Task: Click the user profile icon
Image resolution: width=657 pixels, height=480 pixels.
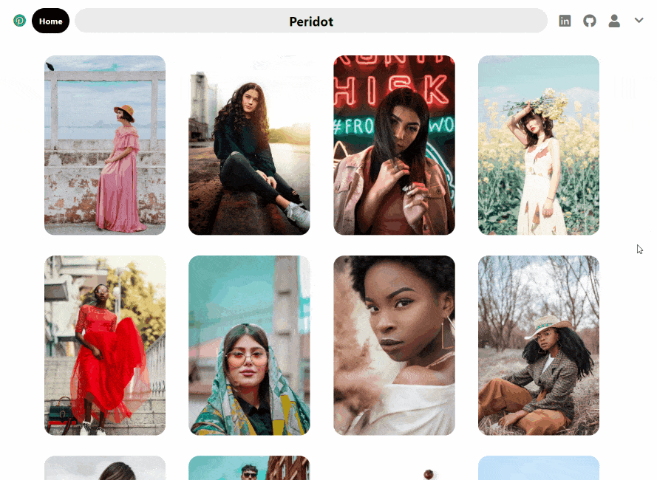Action: [x=614, y=21]
